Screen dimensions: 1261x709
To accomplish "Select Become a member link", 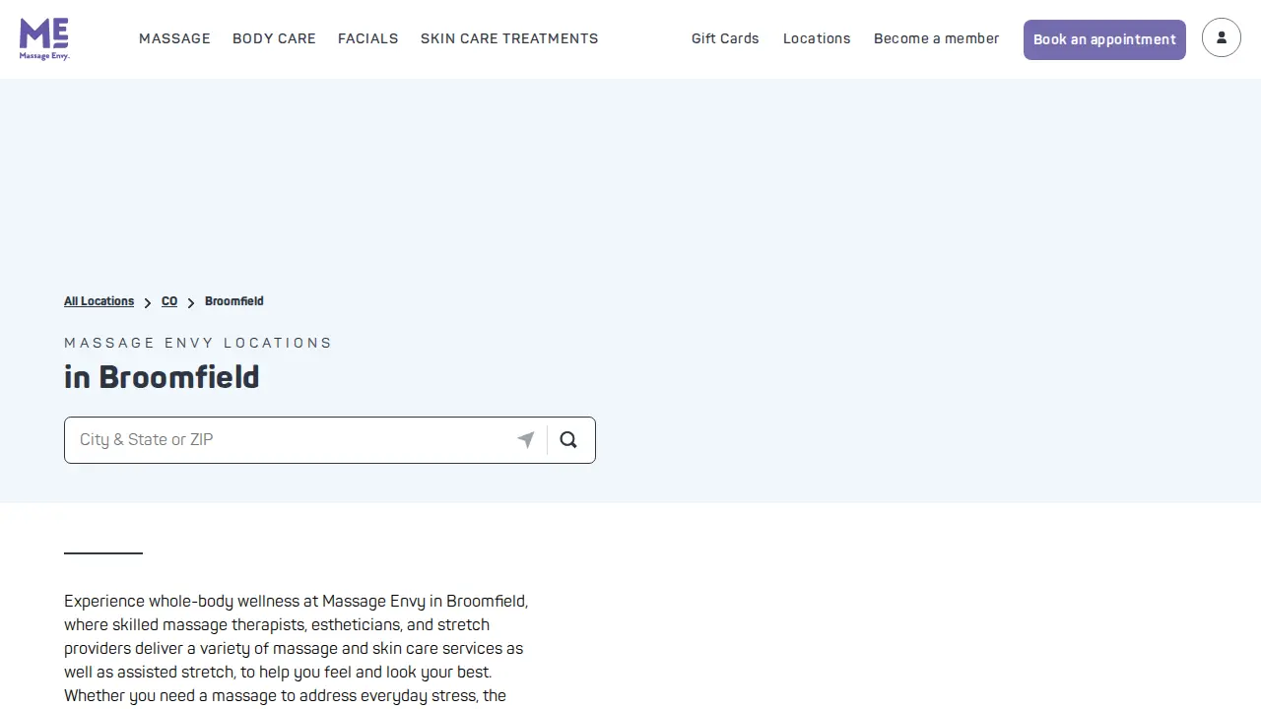I will tap(937, 38).
